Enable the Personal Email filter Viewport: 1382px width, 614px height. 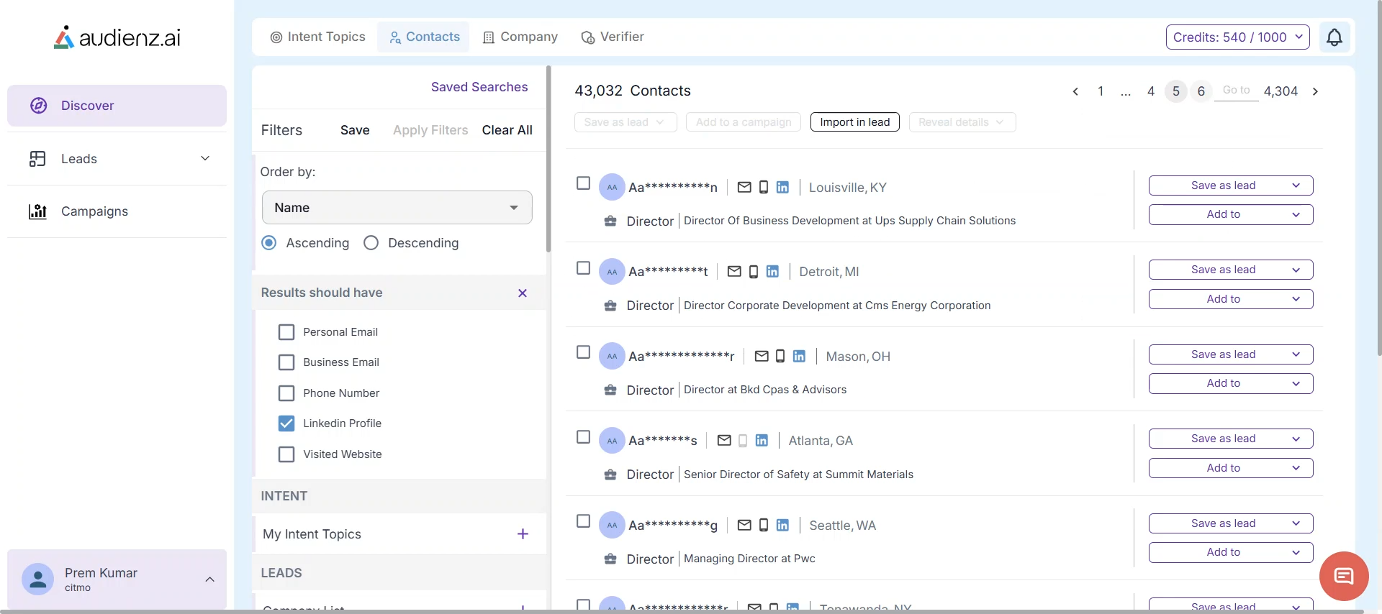tap(286, 332)
